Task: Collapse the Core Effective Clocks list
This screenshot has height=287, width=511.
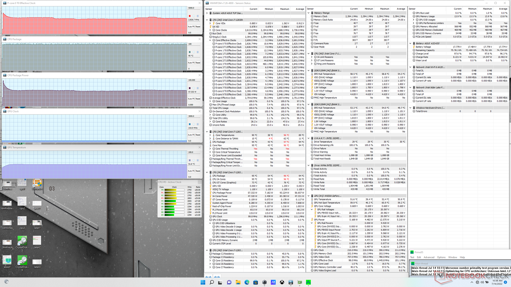Action: (x=210, y=40)
